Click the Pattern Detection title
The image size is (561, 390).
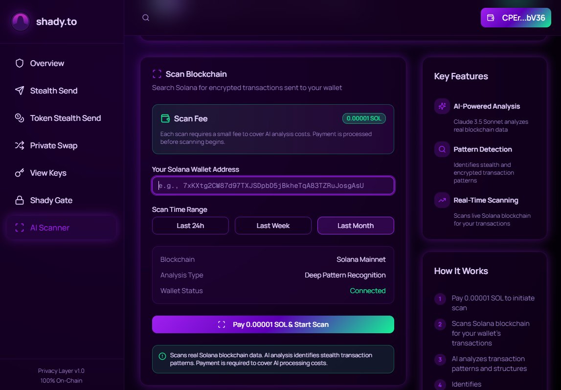click(483, 149)
